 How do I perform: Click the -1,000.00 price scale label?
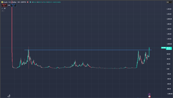click(x=169, y=94)
